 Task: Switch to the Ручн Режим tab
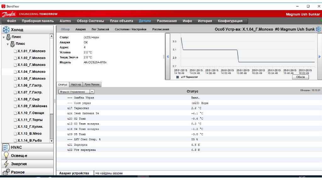[92, 85]
